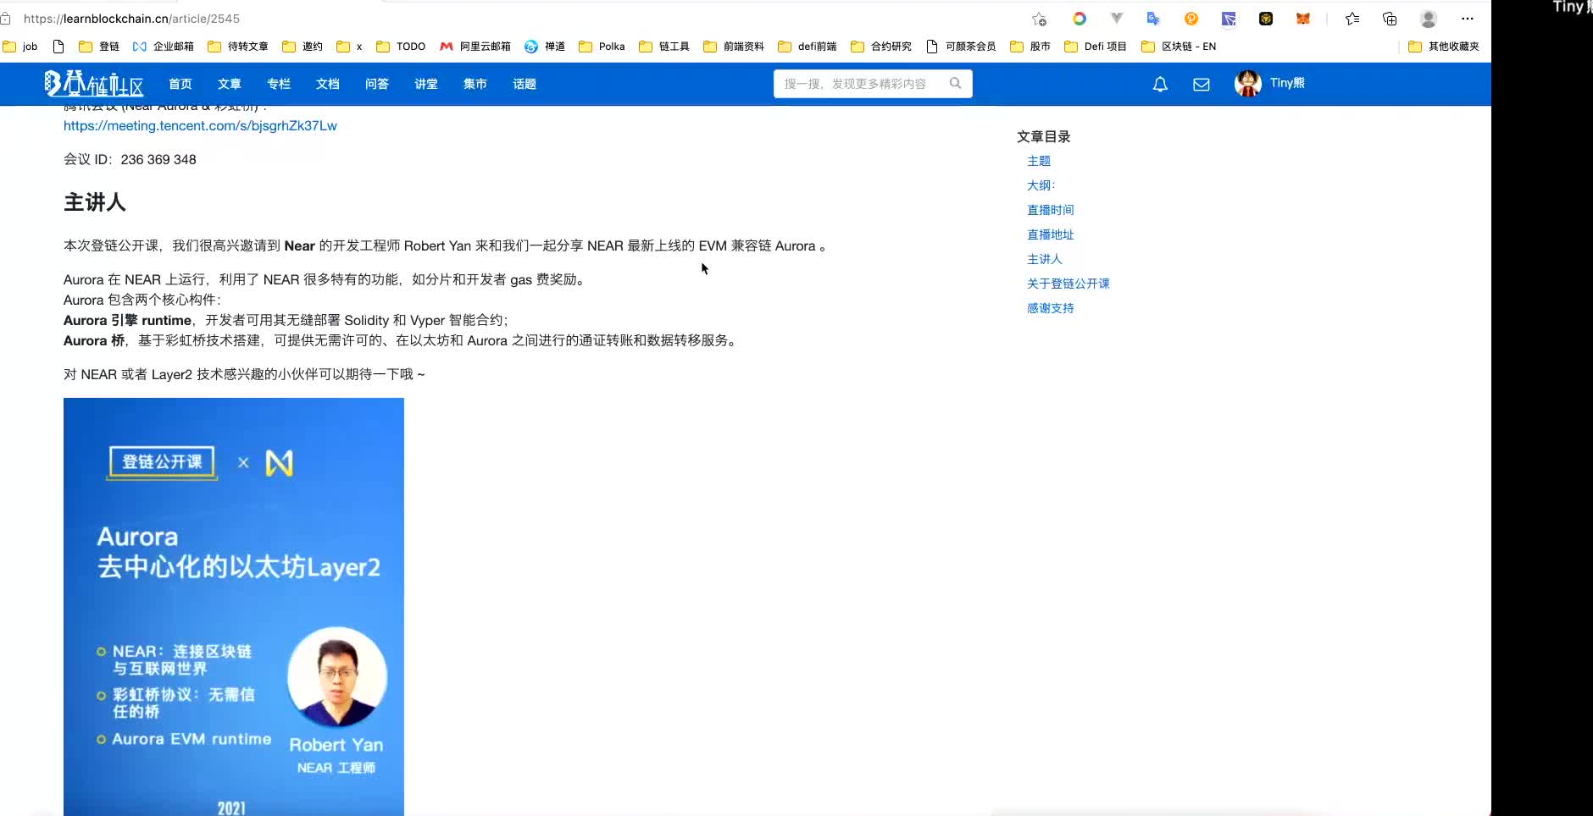Open the 合约研究 bookmarks folder

(x=881, y=47)
